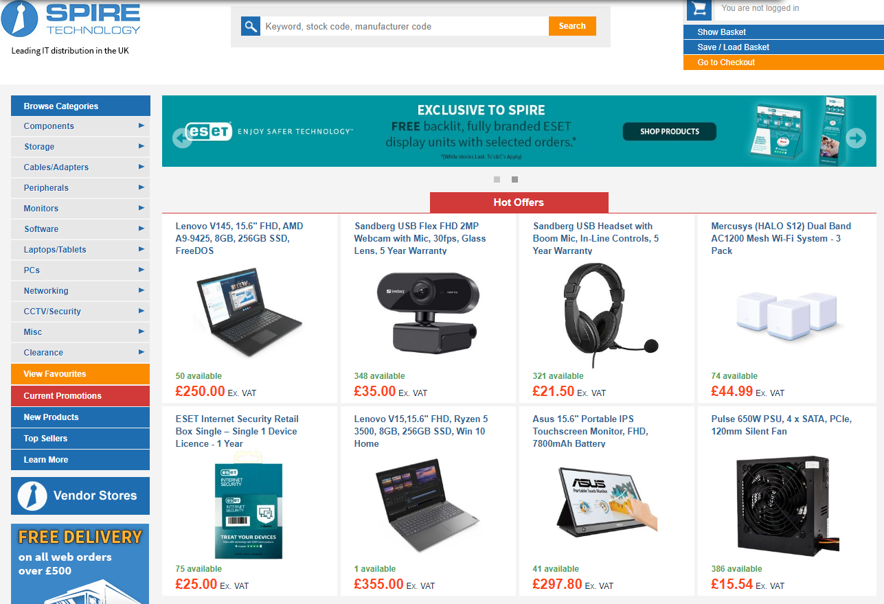Expand the Components category arrow
Image resolution: width=884 pixels, height=604 pixels.
pos(141,126)
